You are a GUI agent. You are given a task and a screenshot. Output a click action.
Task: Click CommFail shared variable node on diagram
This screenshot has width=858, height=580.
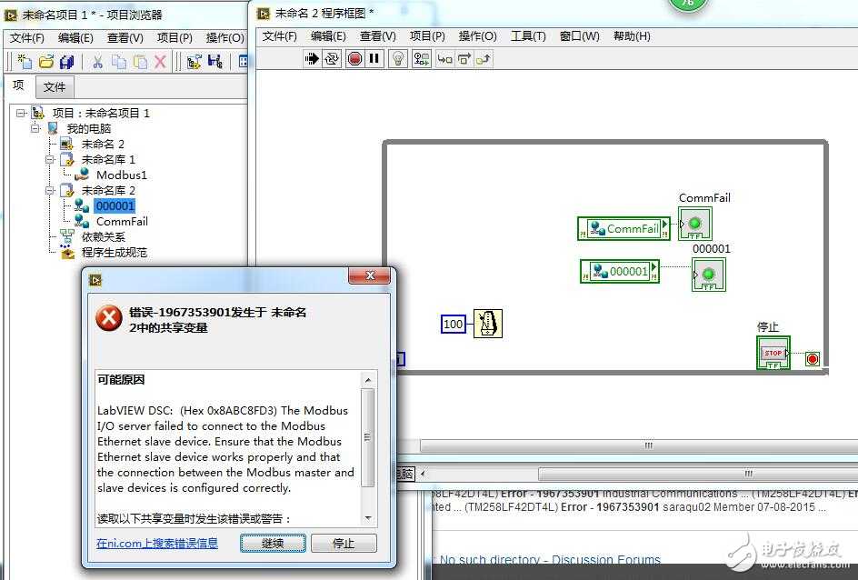click(624, 229)
